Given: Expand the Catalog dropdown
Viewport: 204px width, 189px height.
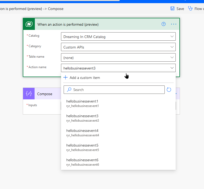Looking at the screenshot, I should (x=172, y=37).
